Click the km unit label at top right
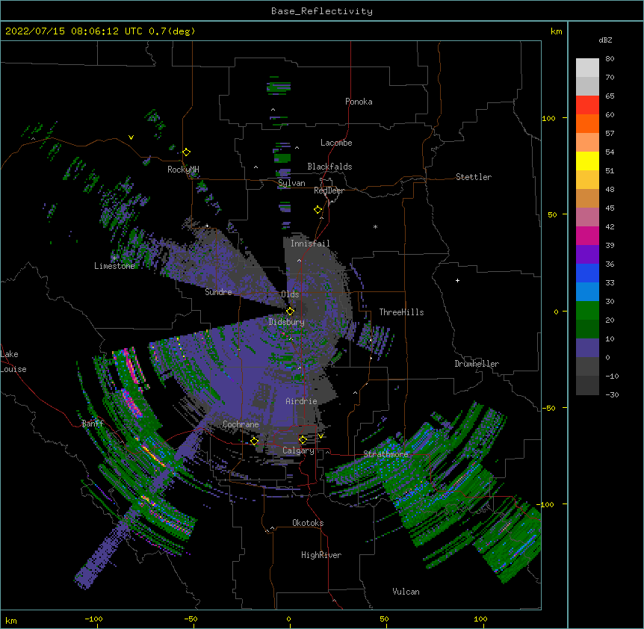 coord(556,31)
